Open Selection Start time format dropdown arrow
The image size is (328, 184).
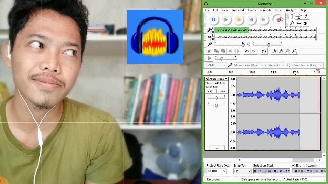click(289, 171)
